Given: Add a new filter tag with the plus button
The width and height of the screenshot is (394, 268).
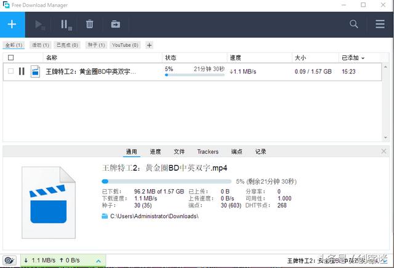Looking at the screenshot, I should point(149,45).
